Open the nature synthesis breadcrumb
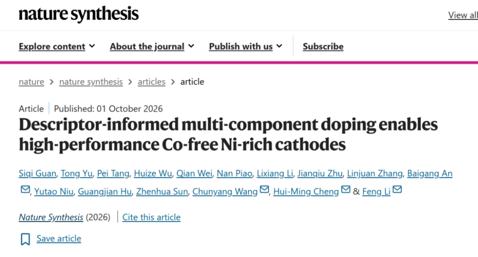The width and height of the screenshot is (478, 257). pos(91,81)
